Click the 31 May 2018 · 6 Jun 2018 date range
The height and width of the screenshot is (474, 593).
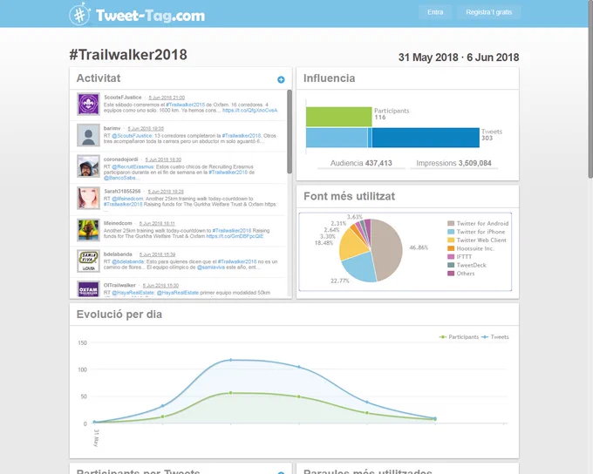click(459, 58)
